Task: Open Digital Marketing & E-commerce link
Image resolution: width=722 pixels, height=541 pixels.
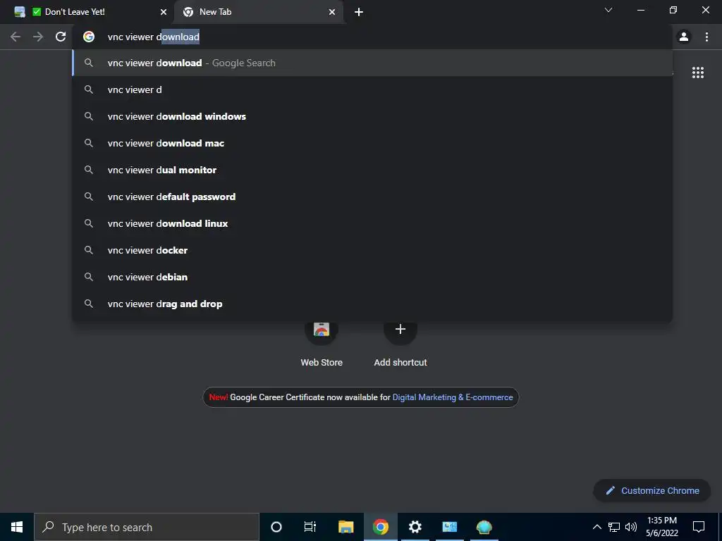Action: point(452,397)
